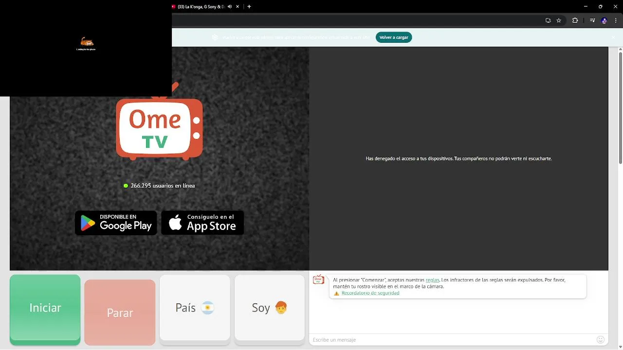Click the yellow safety warning icon

coord(336,294)
